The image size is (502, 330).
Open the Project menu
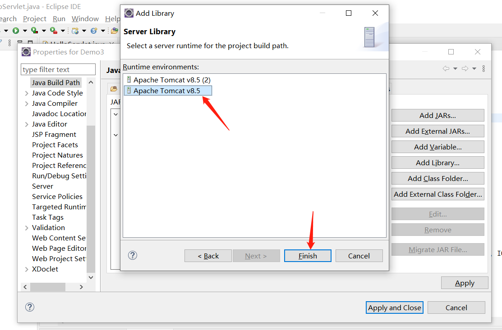35,19
